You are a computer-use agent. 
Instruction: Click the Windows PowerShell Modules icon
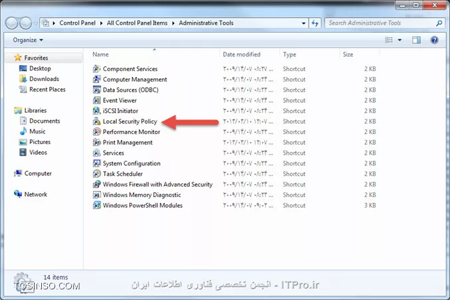97,206
